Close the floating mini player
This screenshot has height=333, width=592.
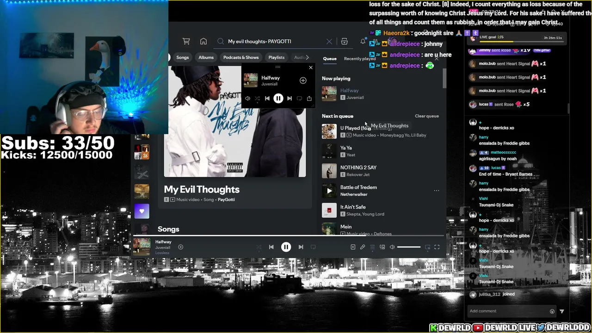[x=311, y=68]
